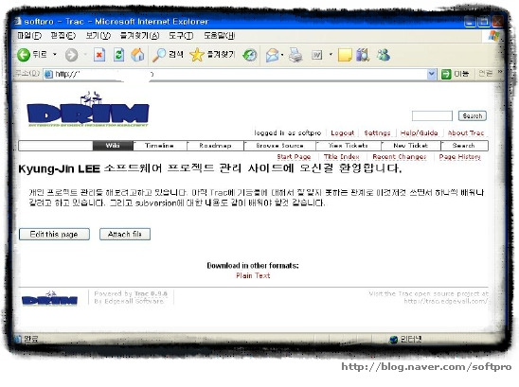Viewport: 519px width, 387px height.
Task: Expand the Back button history dropdown arrow
Action: pos(55,54)
